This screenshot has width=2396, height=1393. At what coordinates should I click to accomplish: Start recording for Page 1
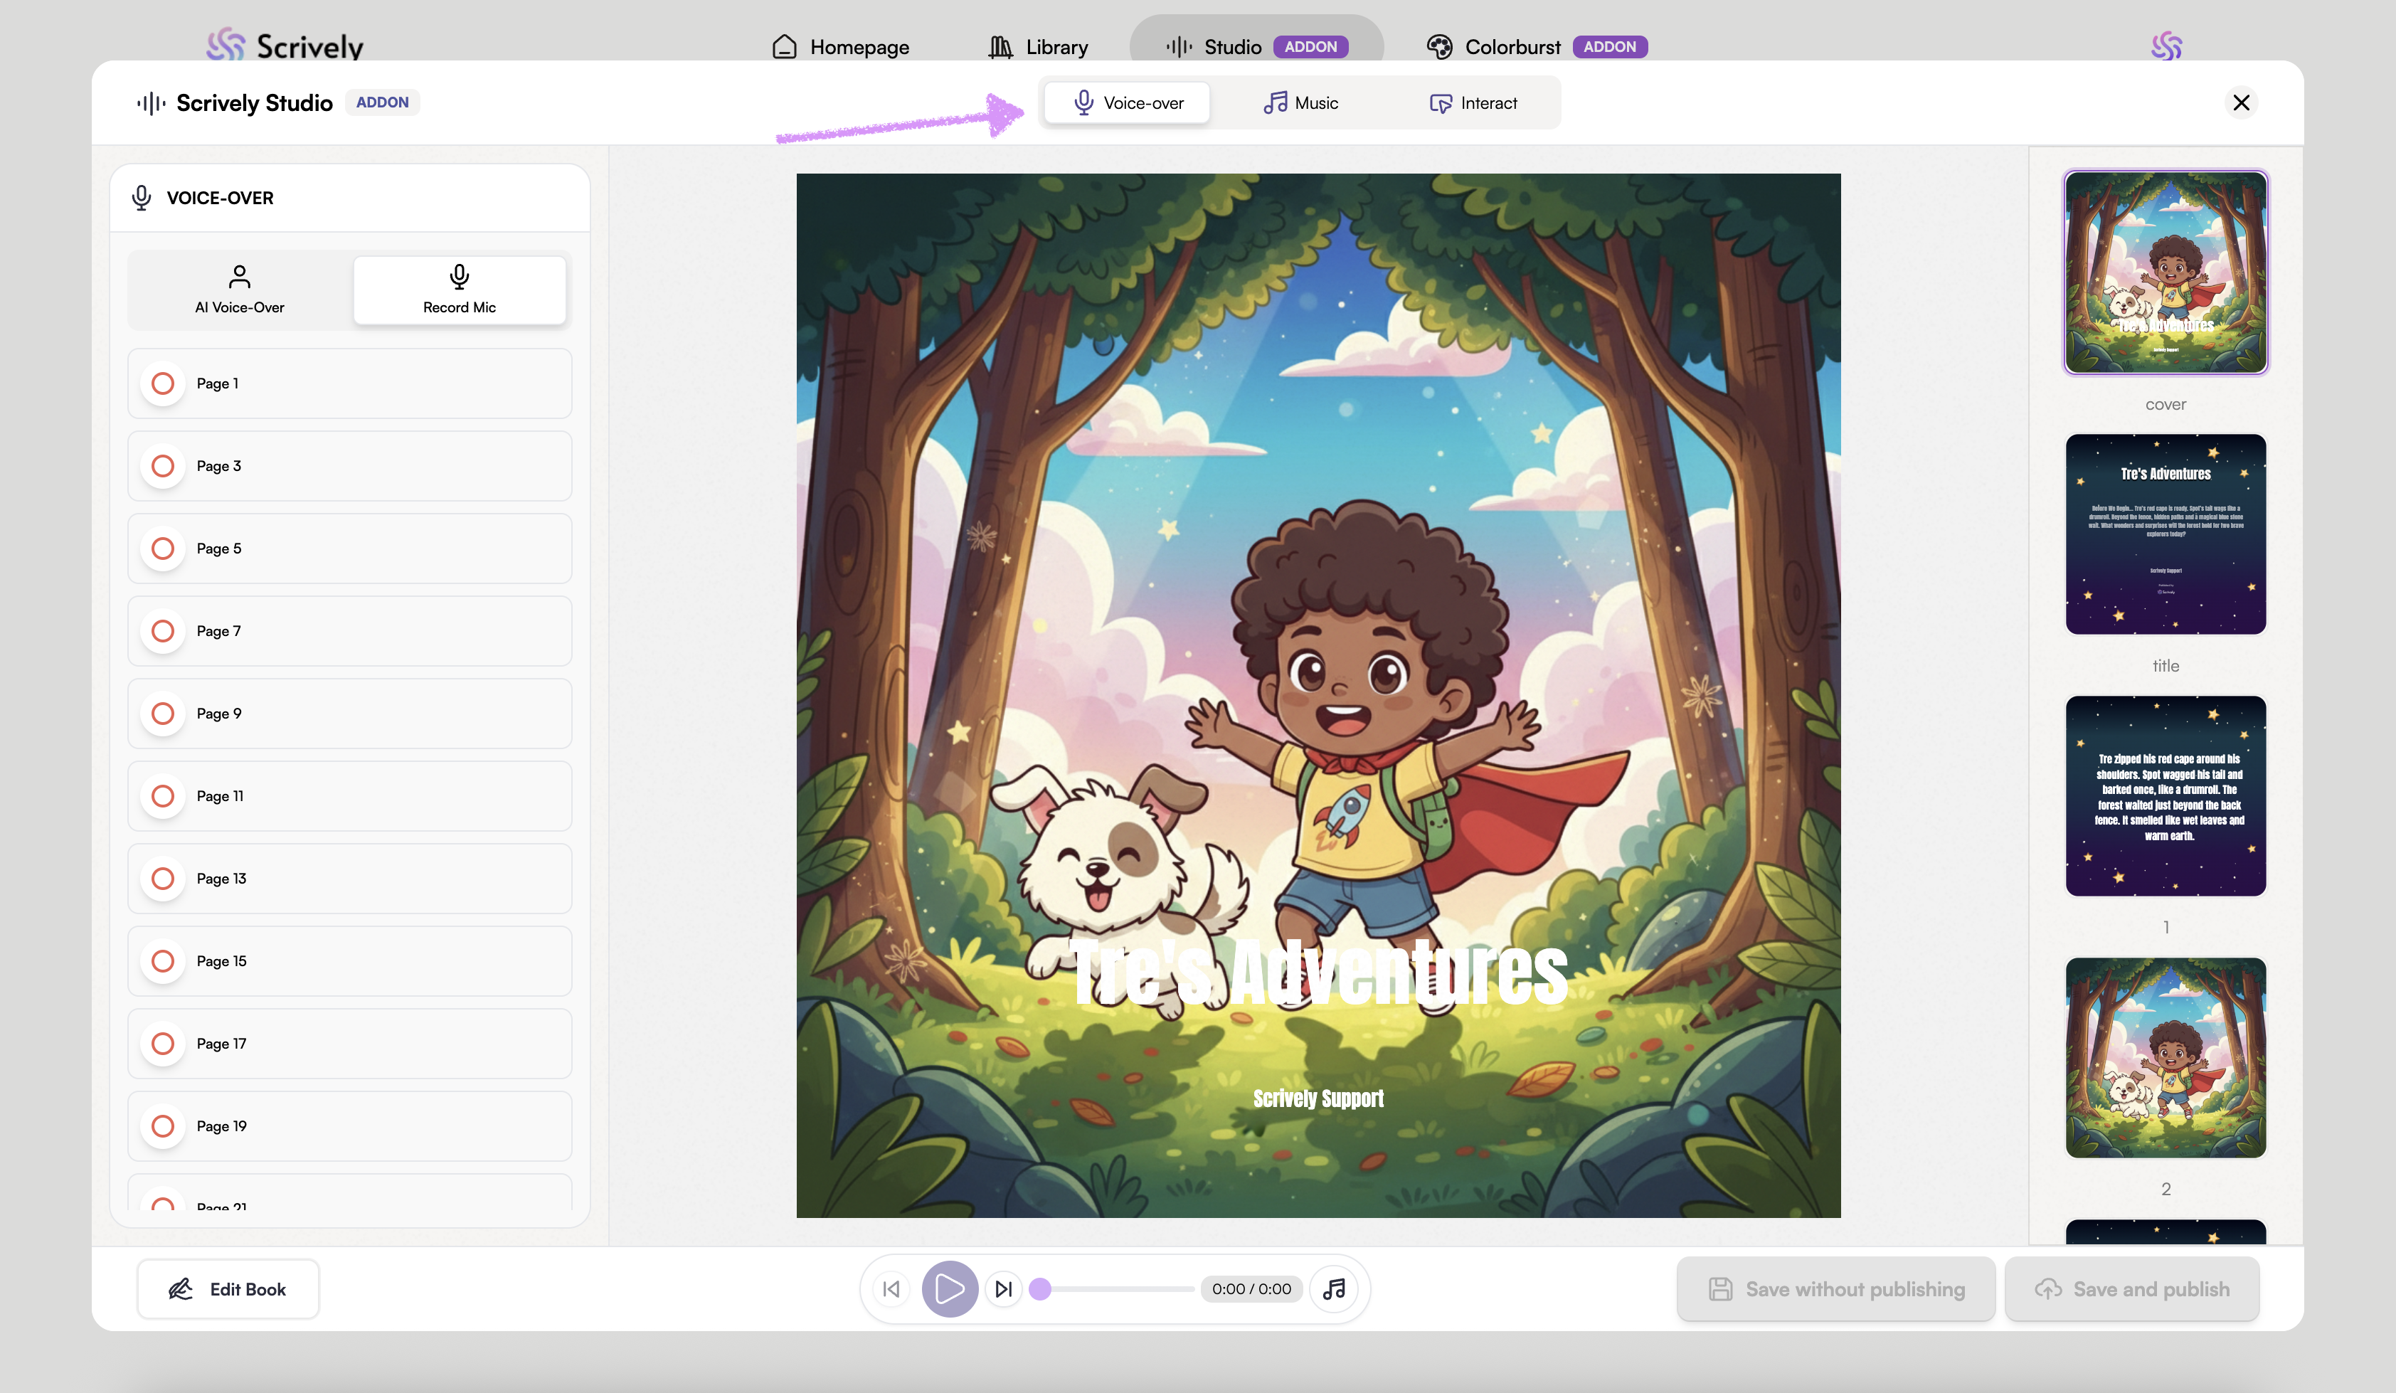tap(163, 383)
